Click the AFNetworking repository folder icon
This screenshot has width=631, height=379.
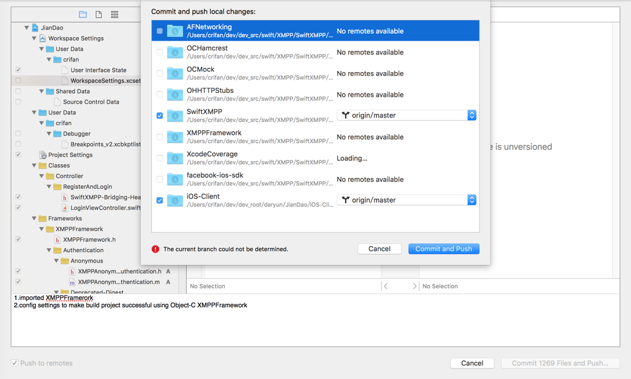(175, 31)
